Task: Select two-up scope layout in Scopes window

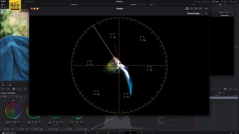Action: (192, 9)
